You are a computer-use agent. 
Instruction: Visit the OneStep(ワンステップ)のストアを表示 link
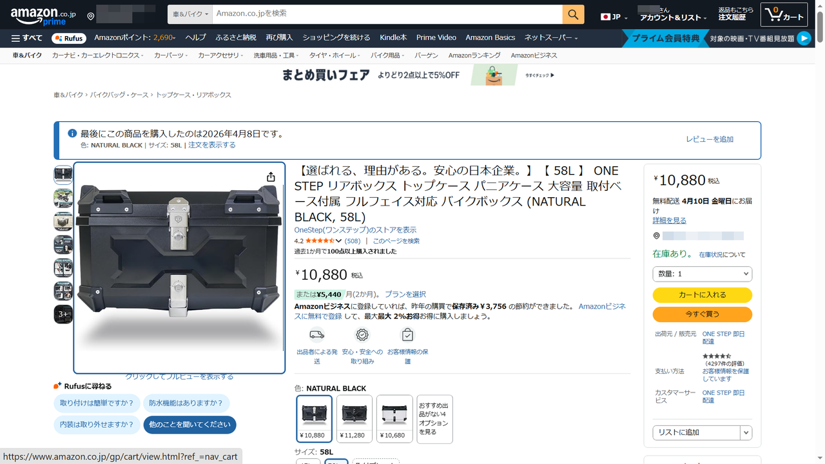coord(355,230)
